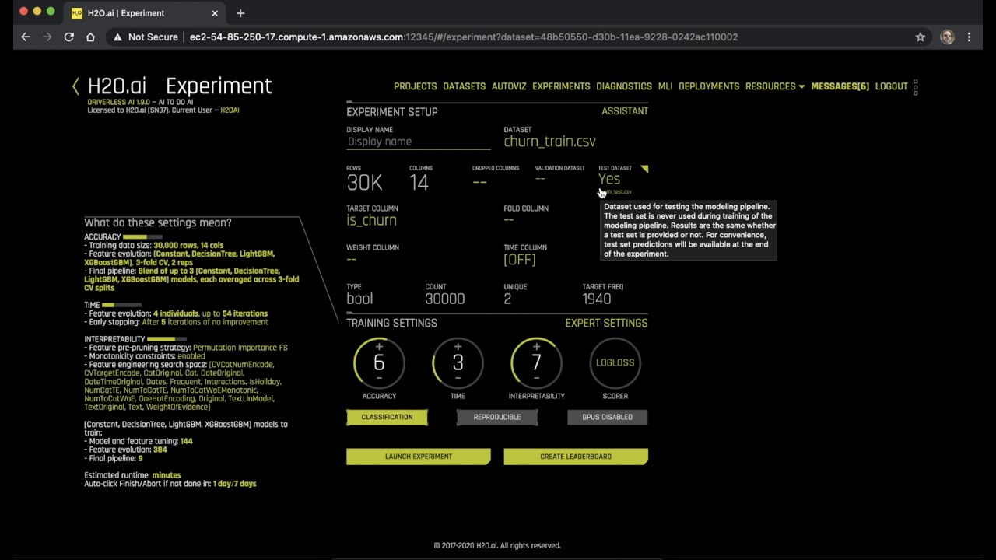Click the browser forward arrow
996x560 pixels.
[x=47, y=37]
